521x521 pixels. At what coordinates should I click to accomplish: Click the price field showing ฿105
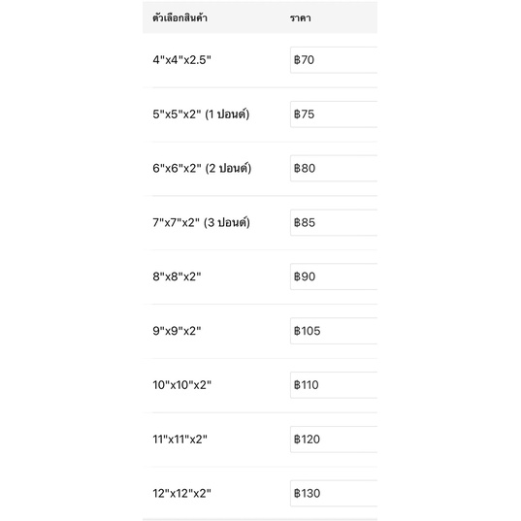point(334,331)
